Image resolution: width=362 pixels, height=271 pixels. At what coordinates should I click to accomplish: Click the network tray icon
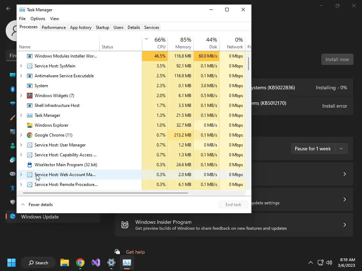click(x=320, y=263)
